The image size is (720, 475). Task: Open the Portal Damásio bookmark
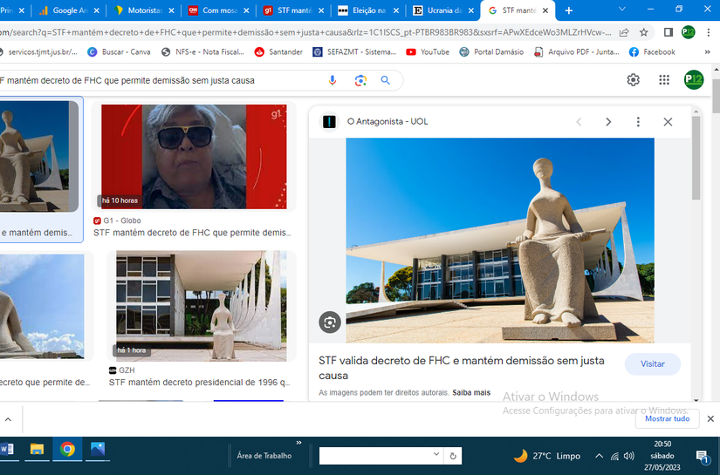coord(491,51)
